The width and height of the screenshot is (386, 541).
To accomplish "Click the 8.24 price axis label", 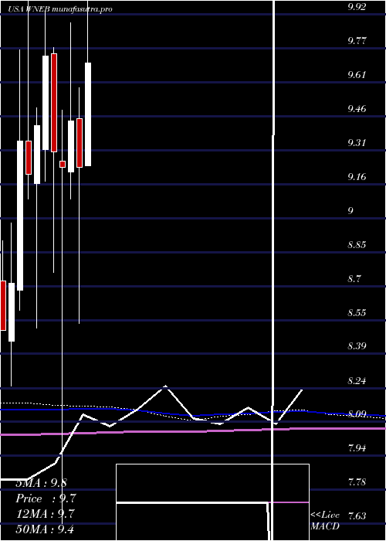I will coord(357,380).
